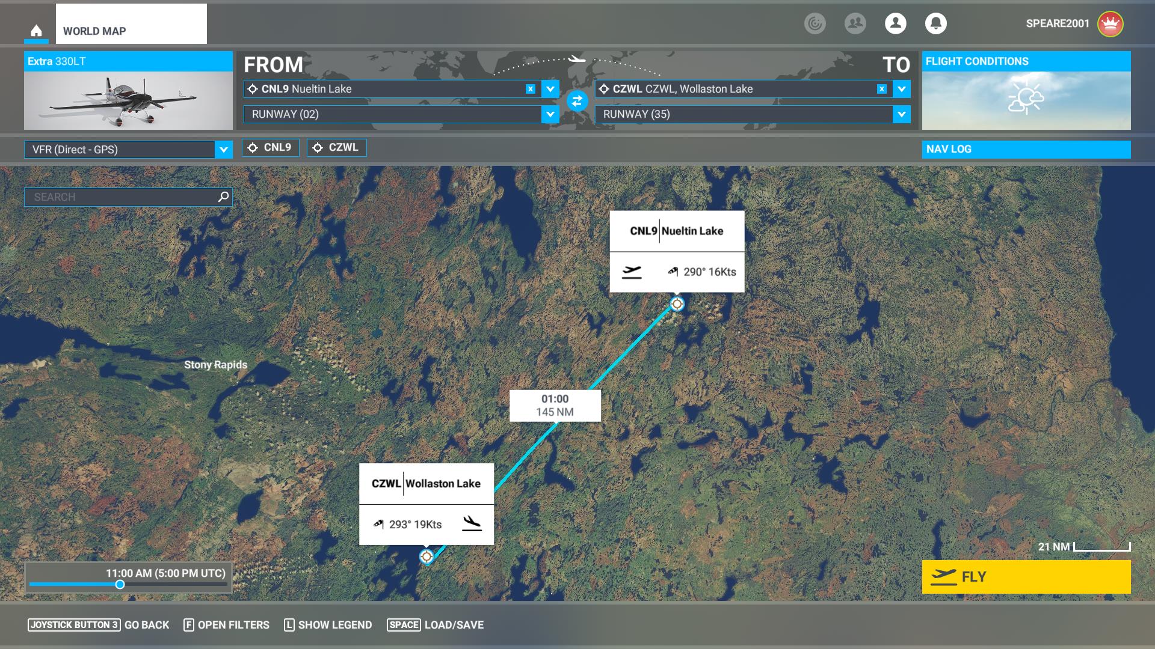This screenshot has width=1155, height=649.
Task: Click the CNL9 Nueltin Lake departure field
Action: 392,89
